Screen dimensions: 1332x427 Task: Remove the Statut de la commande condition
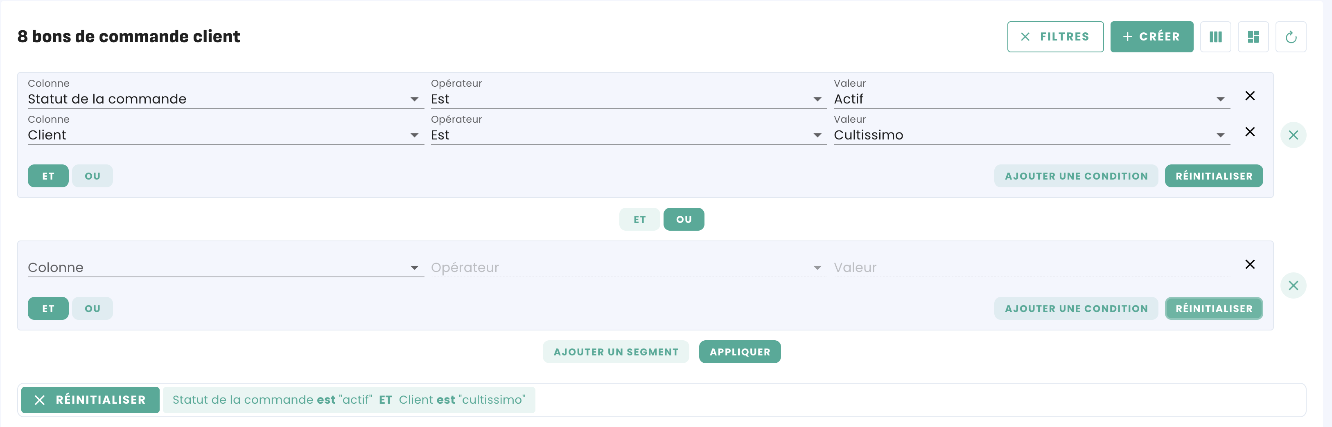[1250, 96]
